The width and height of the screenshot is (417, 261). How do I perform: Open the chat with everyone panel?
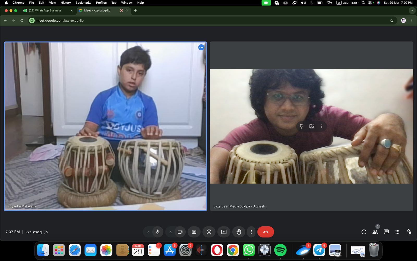click(x=386, y=232)
